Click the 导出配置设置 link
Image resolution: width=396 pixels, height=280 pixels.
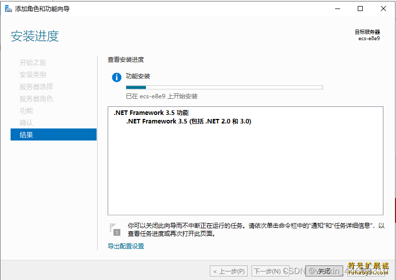pos(126,246)
